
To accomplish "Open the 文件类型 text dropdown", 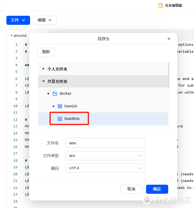I will click(105, 155).
